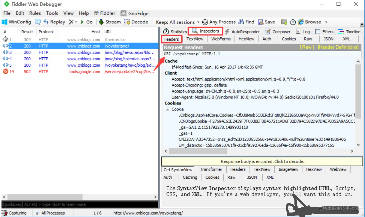Click the Any Process target icon
Viewport: 365px width, 217px height.
(x=205, y=22)
